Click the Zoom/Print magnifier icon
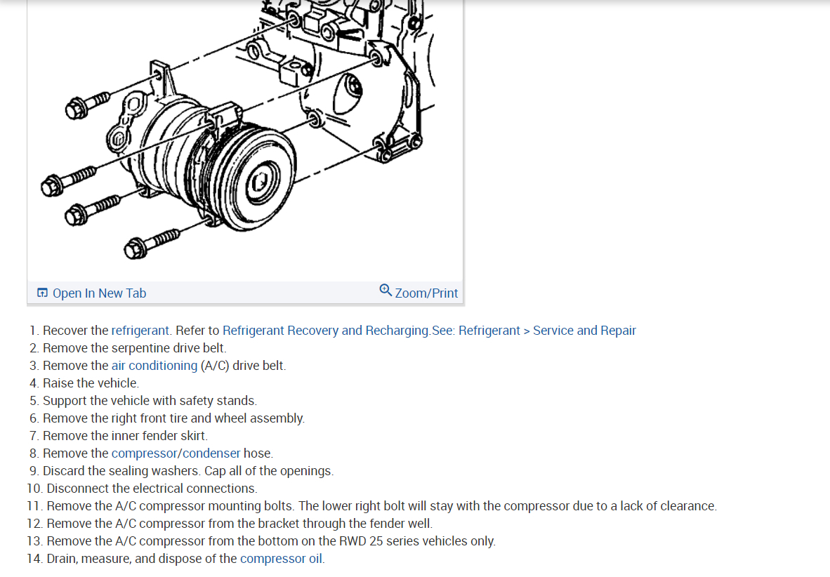 click(386, 290)
